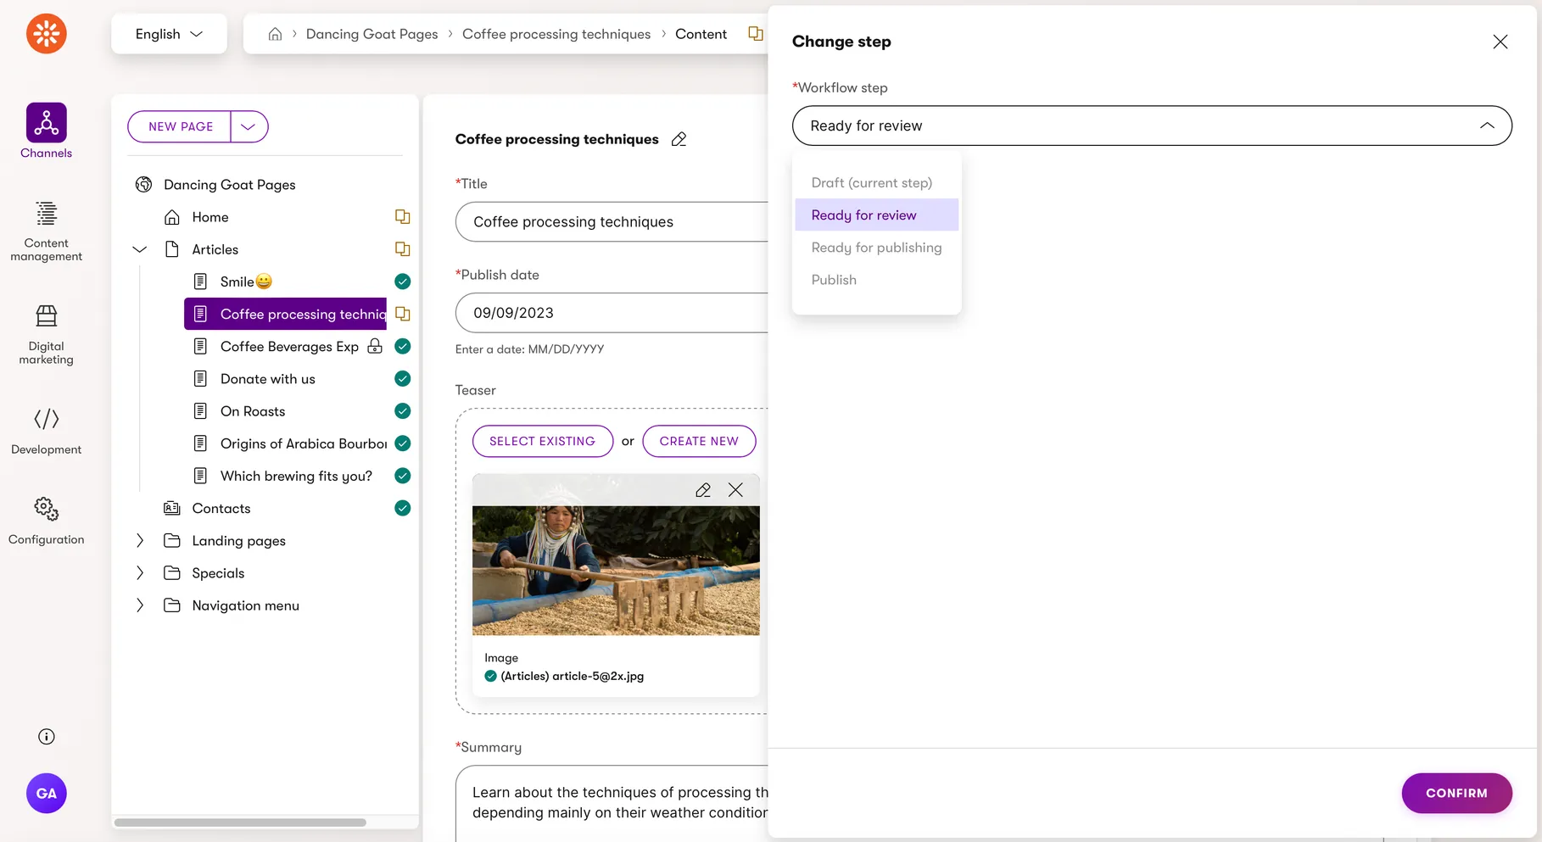Image resolution: width=1542 pixels, height=842 pixels.
Task: Click the edit pencil beside page name
Action: [x=679, y=139]
